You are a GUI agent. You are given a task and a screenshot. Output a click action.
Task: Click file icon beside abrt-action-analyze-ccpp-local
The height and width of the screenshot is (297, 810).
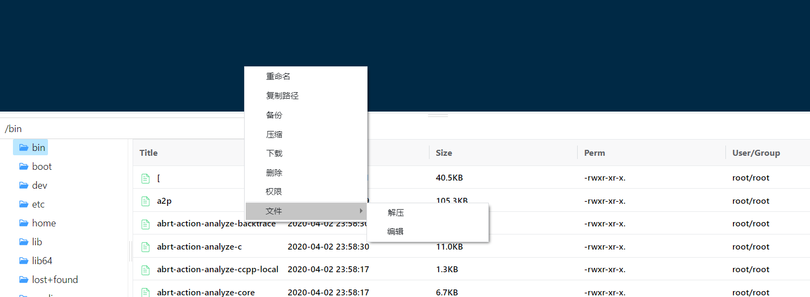point(145,270)
